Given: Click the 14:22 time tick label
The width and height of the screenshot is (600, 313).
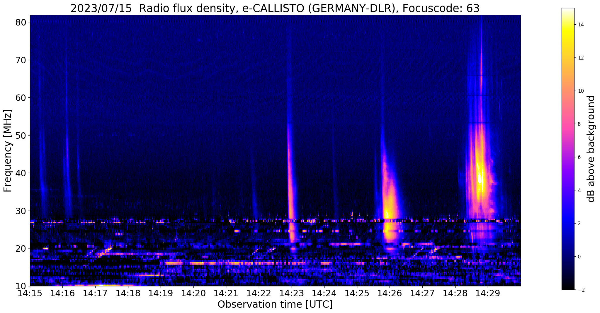Looking at the screenshot, I should tap(259, 293).
